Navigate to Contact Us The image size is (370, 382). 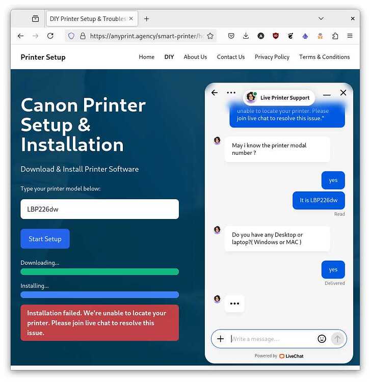click(231, 57)
